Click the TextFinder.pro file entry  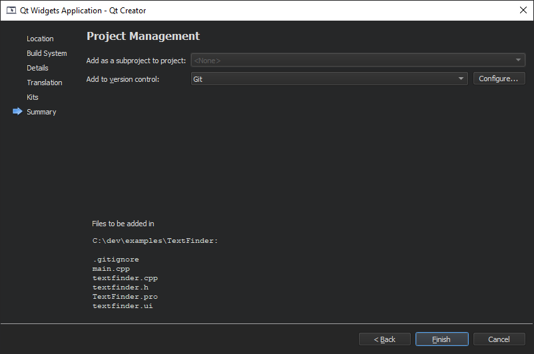click(x=125, y=297)
